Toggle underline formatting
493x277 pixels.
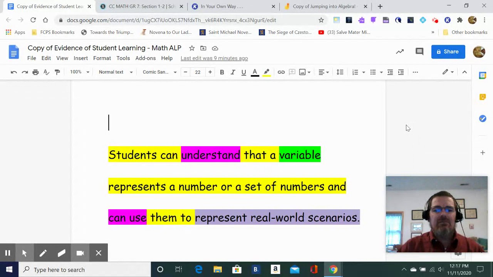click(243, 72)
